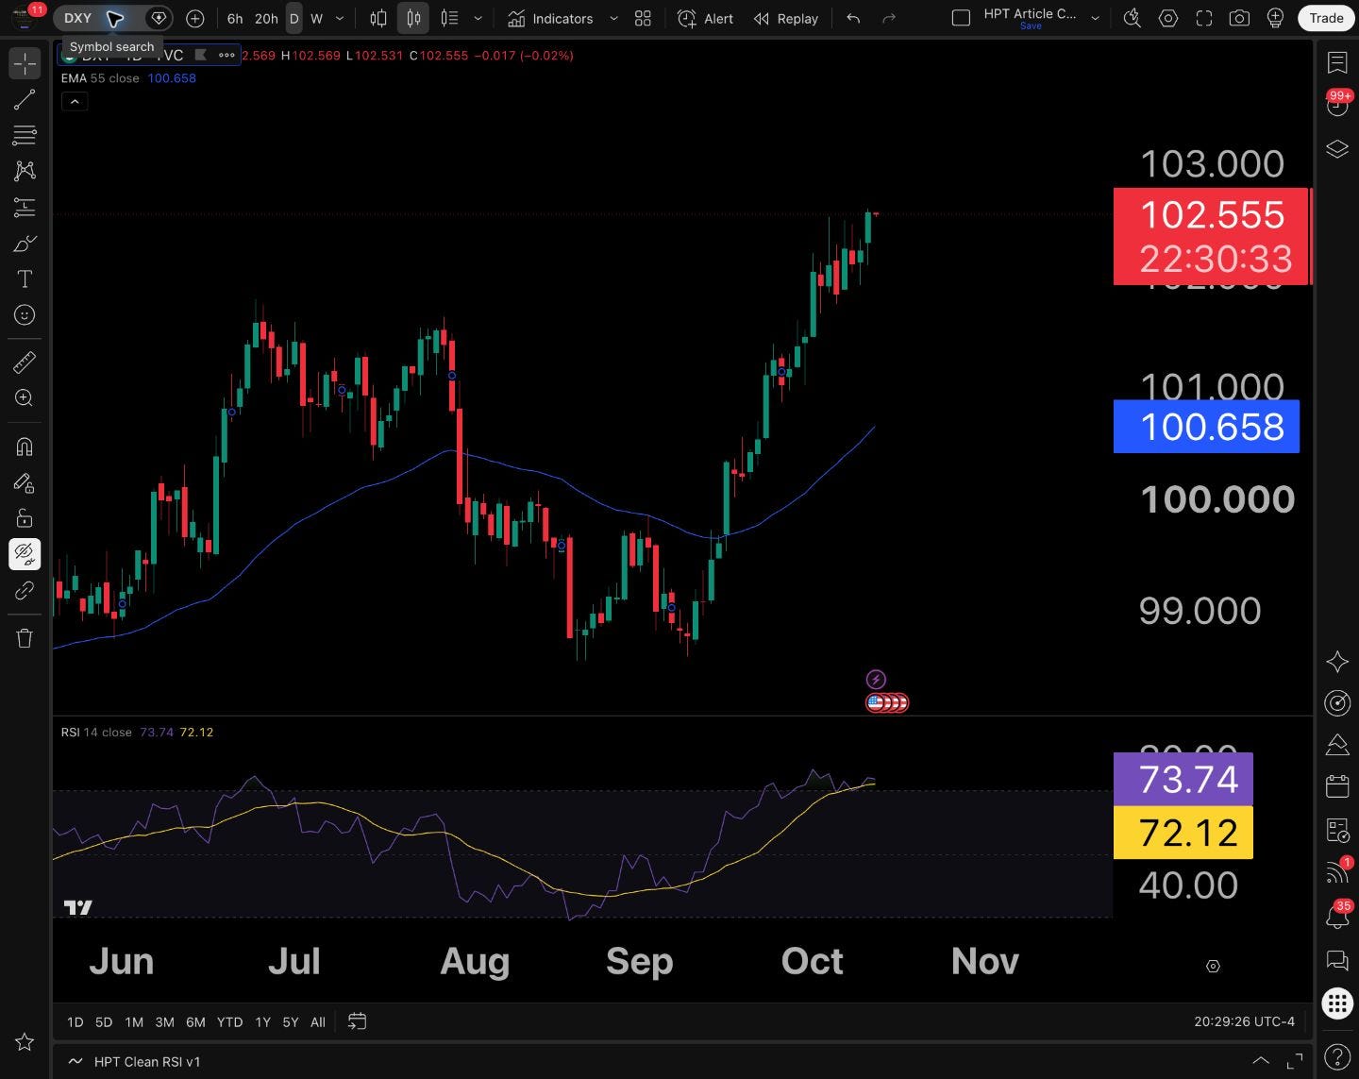Viewport: 1359px width, 1079px height.
Task: Select the ruler measure tool
Action: 25,362
